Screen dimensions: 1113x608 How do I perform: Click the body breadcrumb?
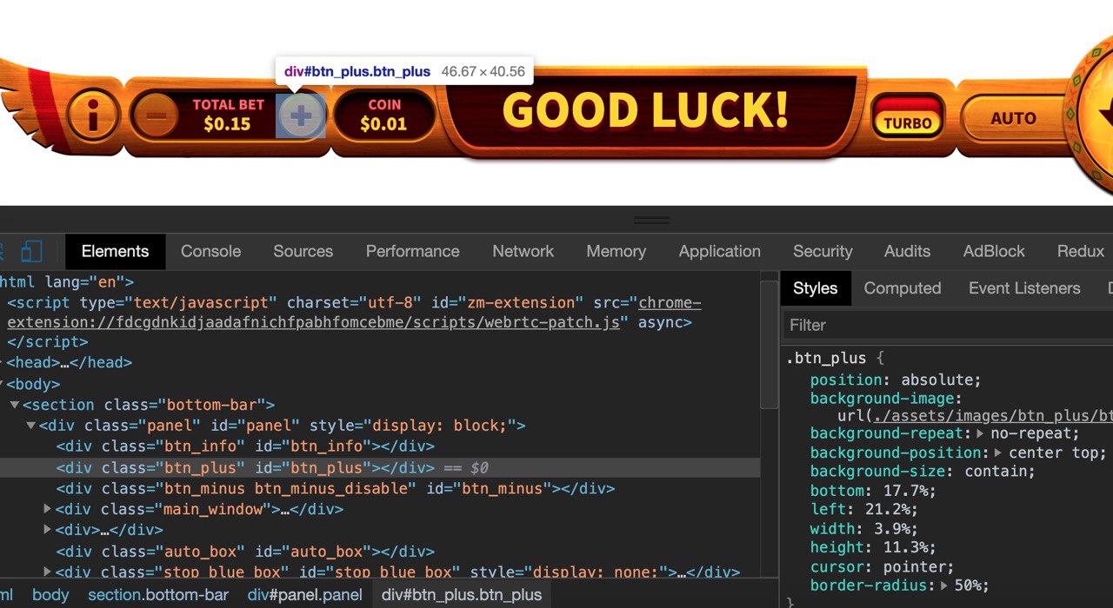tap(50, 595)
